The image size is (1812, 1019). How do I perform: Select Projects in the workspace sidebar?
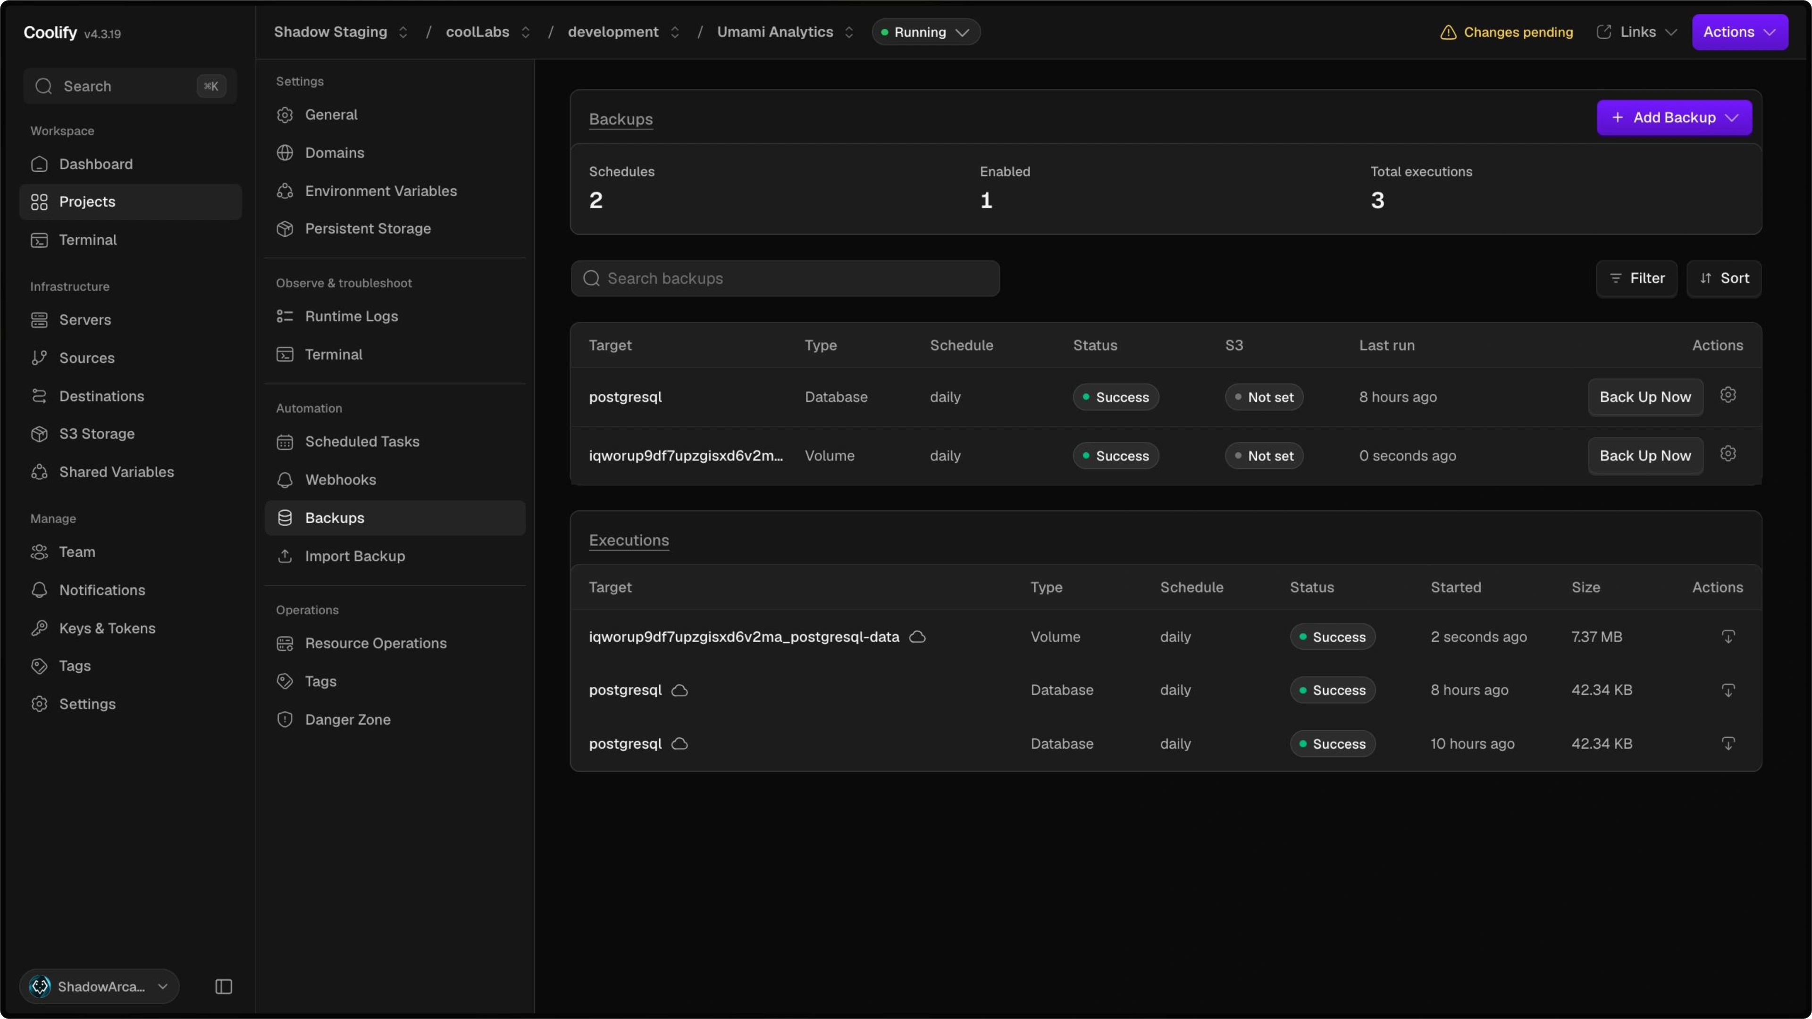tap(131, 202)
